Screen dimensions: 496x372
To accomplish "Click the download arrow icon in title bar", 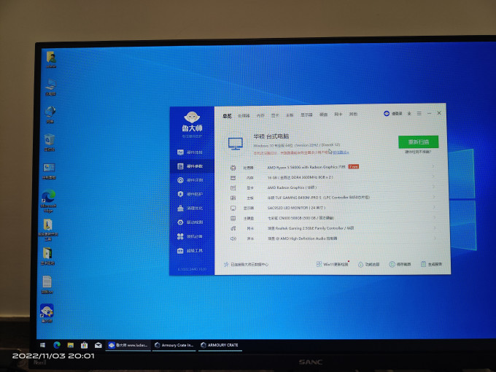I will click(x=409, y=114).
